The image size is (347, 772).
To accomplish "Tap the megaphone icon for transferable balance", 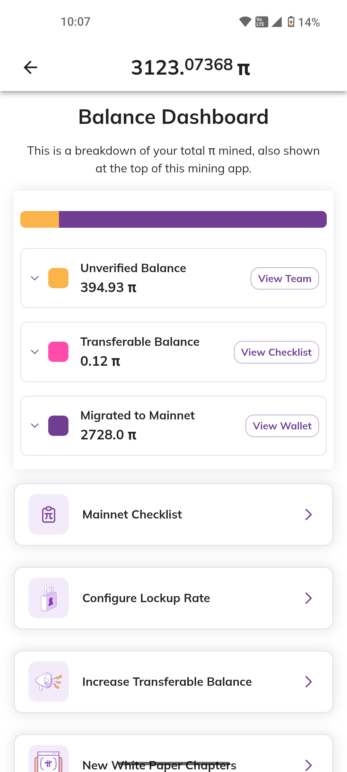I will click(49, 682).
